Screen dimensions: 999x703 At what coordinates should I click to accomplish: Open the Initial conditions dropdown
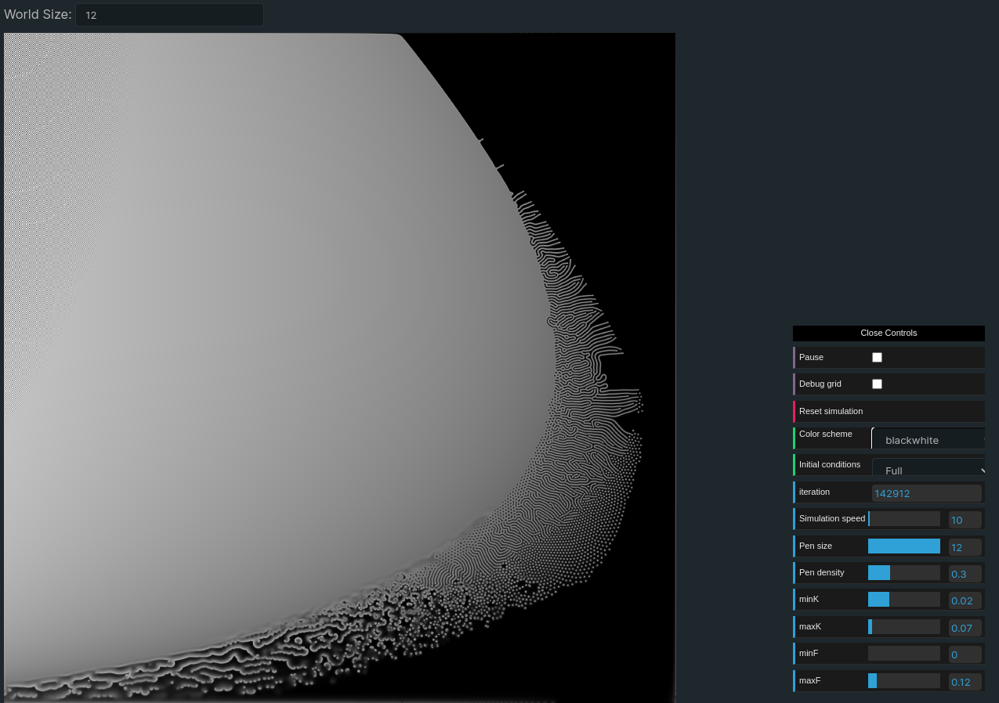pyautogui.click(x=928, y=467)
